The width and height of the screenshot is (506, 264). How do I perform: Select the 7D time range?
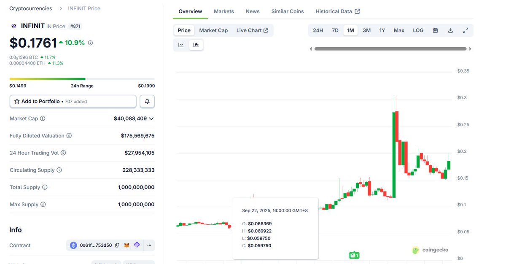(335, 30)
